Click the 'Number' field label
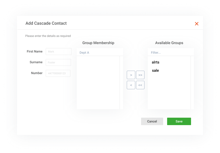Viewport: 220px width, 153px height. pos(37,73)
